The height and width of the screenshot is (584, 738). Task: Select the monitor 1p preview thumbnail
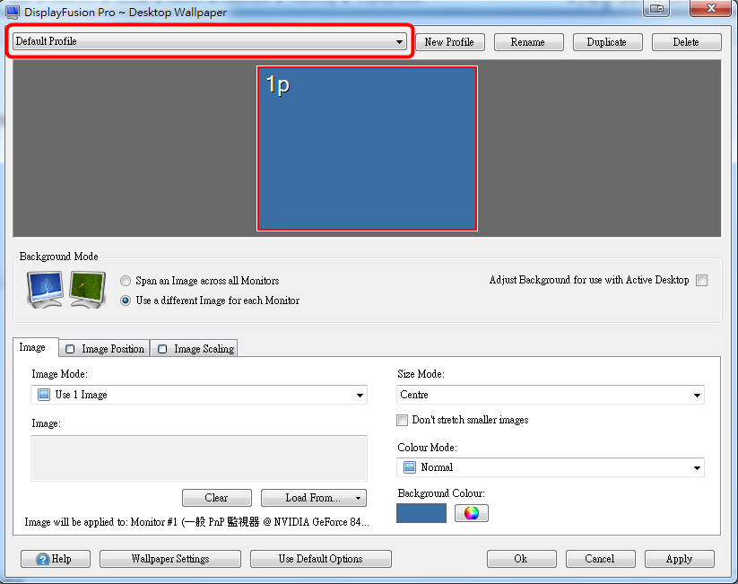pyautogui.click(x=367, y=148)
